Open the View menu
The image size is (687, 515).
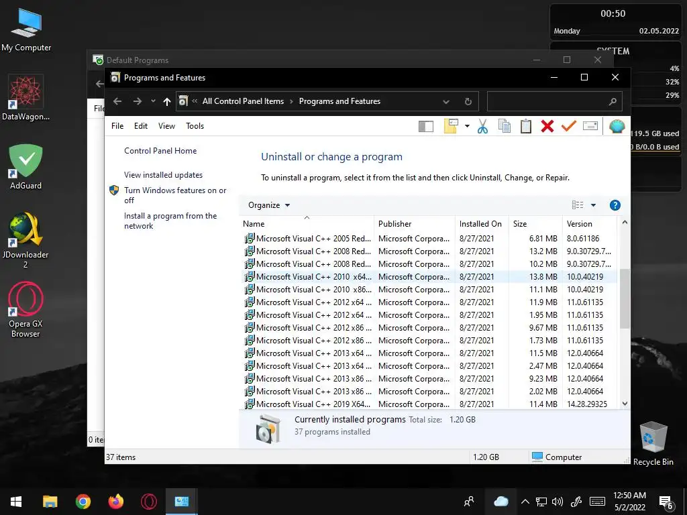point(166,126)
